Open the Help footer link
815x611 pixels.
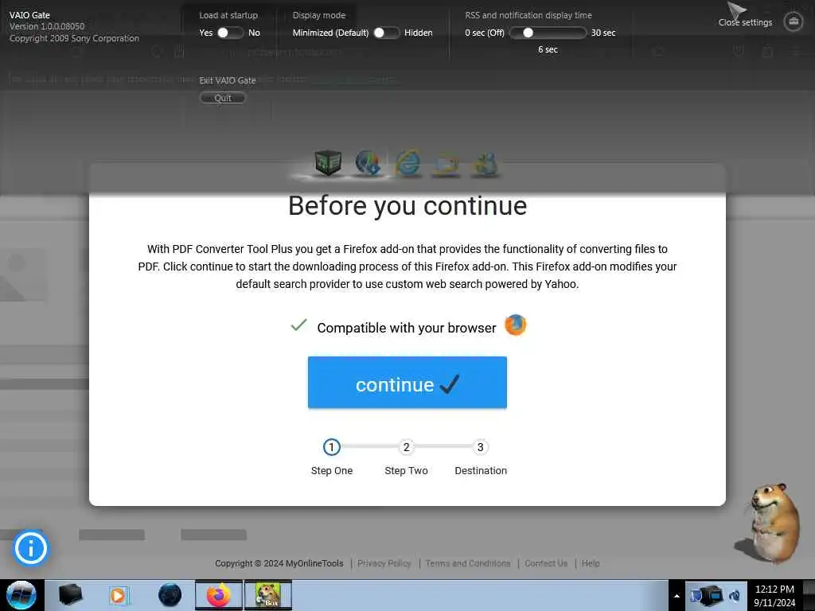(x=591, y=563)
